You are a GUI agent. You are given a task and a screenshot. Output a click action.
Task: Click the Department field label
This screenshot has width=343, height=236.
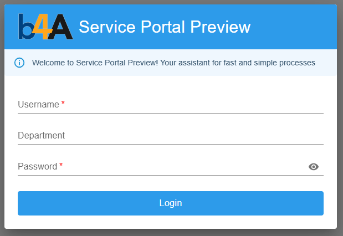(x=41, y=136)
